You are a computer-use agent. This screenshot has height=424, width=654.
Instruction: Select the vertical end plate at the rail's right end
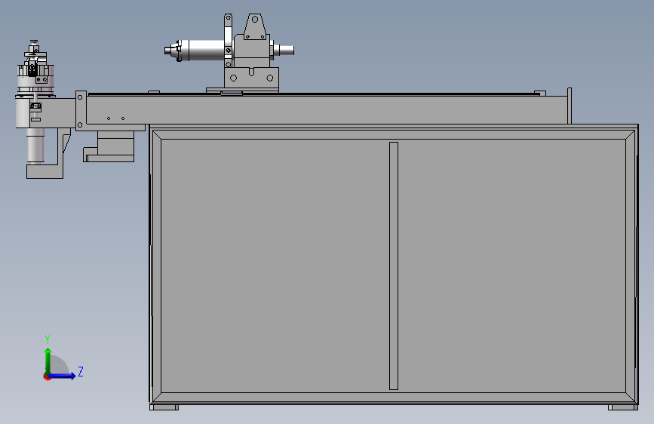pos(570,106)
